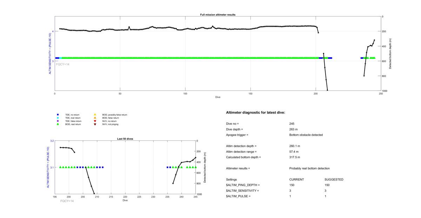
Task: Click the 'Altim detection depth =' label
Action: [x=241, y=146]
